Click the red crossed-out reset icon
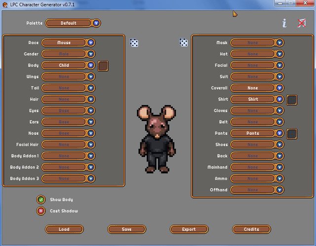 [x=302, y=23]
